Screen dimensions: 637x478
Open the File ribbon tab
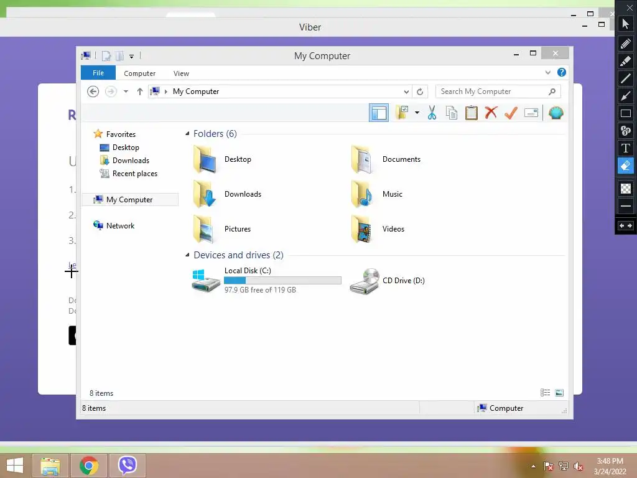[x=98, y=73]
